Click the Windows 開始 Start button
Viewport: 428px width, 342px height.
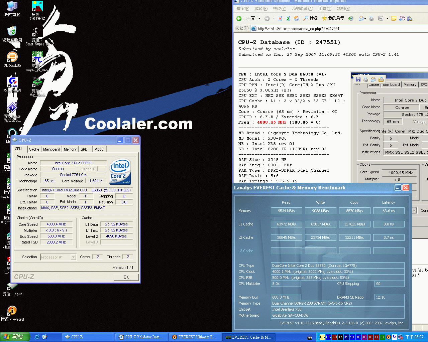click(x=15, y=337)
